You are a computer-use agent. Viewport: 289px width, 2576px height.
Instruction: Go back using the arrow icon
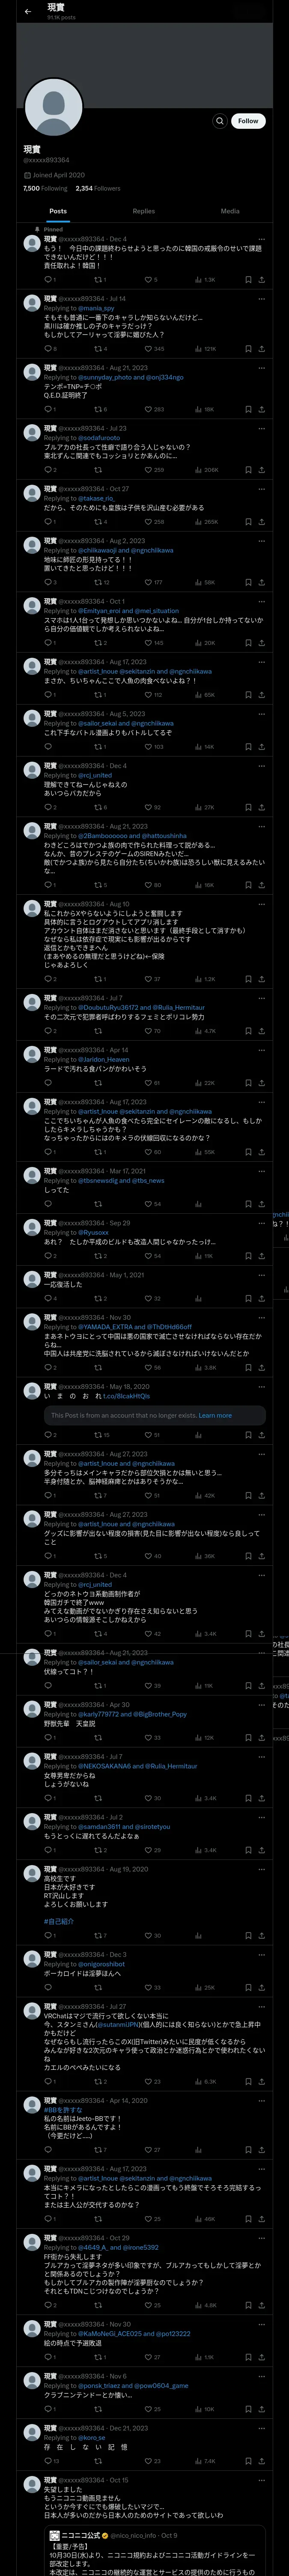[28, 11]
